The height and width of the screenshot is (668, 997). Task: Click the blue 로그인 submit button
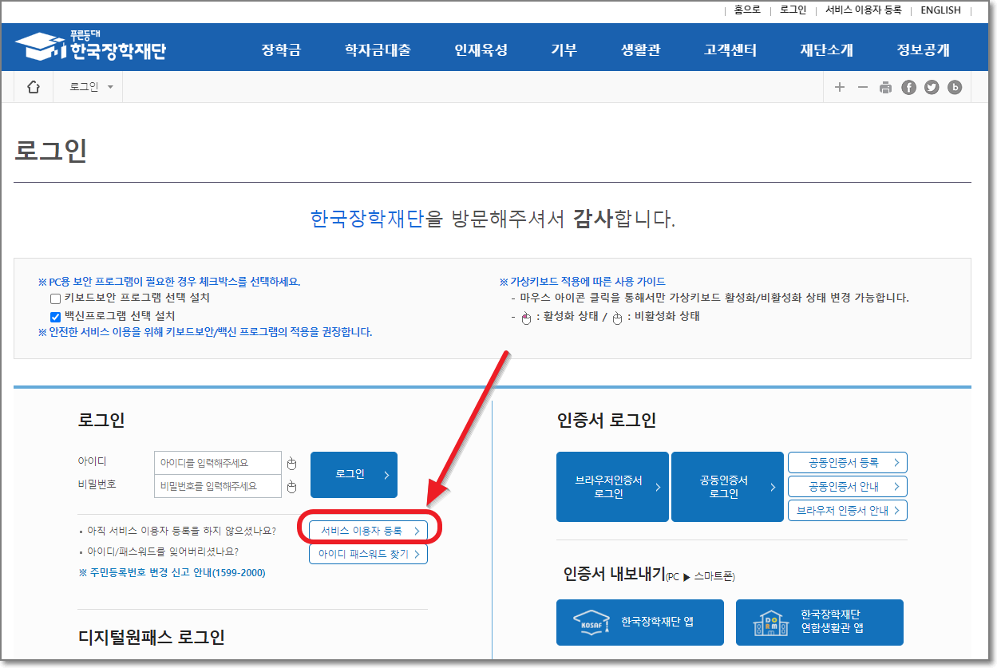(x=354, y=475)
